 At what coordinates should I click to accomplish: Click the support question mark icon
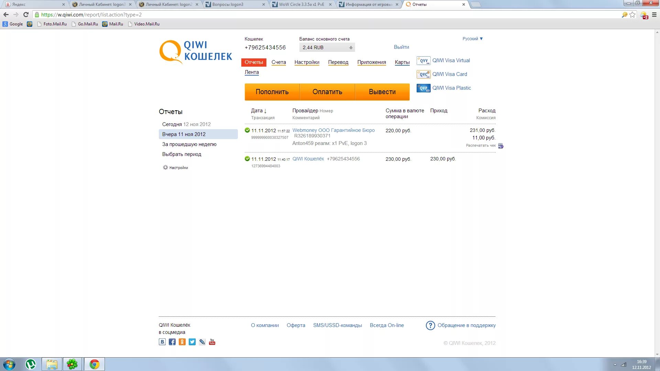click(x=430, y=325)
